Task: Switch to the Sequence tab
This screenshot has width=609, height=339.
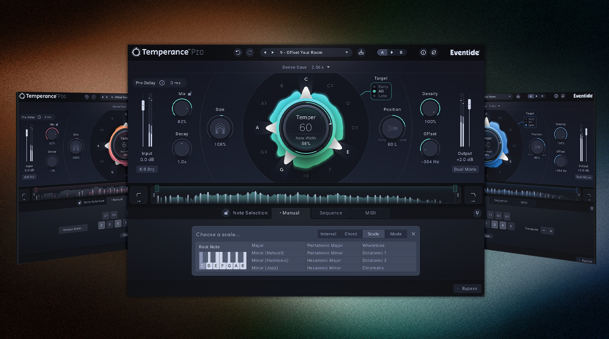Action: click(331, 213)
